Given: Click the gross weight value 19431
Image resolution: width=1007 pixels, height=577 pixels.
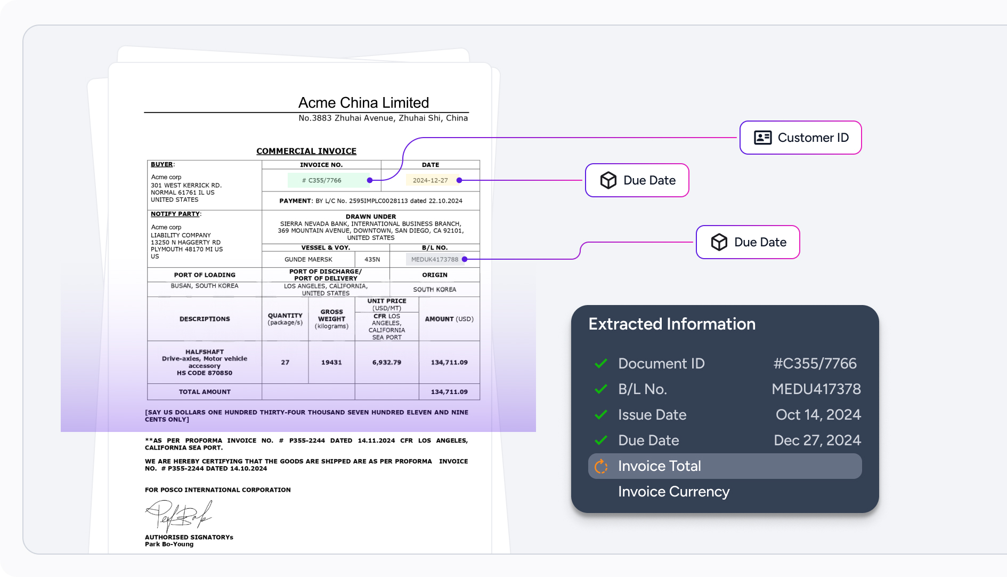Looking at the screenshot, I should pos(331,363).
